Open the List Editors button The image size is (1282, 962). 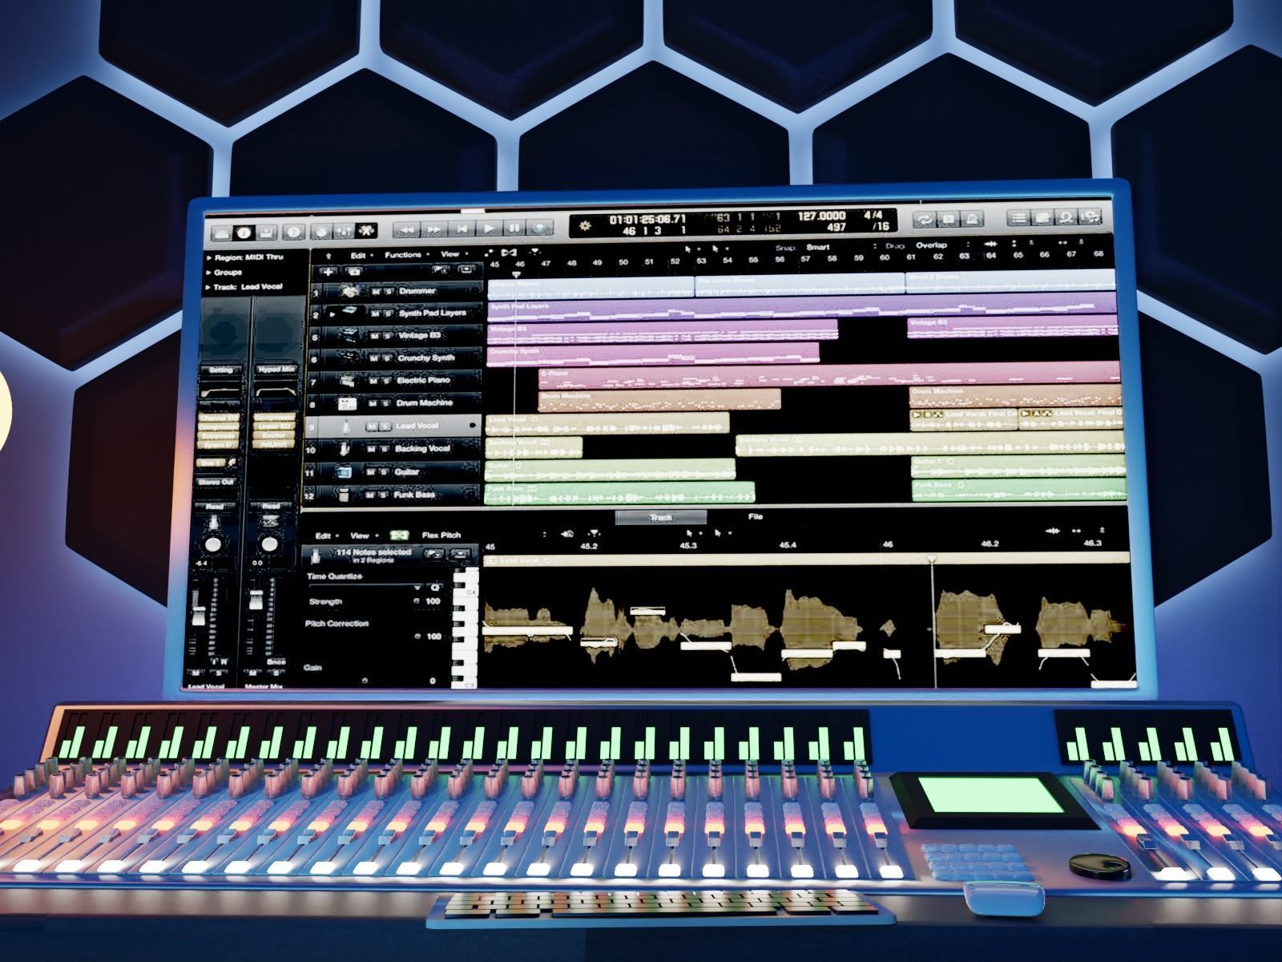[x=1018, y=217]
